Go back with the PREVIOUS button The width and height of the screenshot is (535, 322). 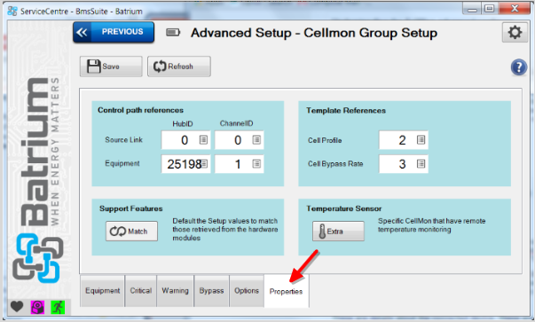(x=114, y=32)
